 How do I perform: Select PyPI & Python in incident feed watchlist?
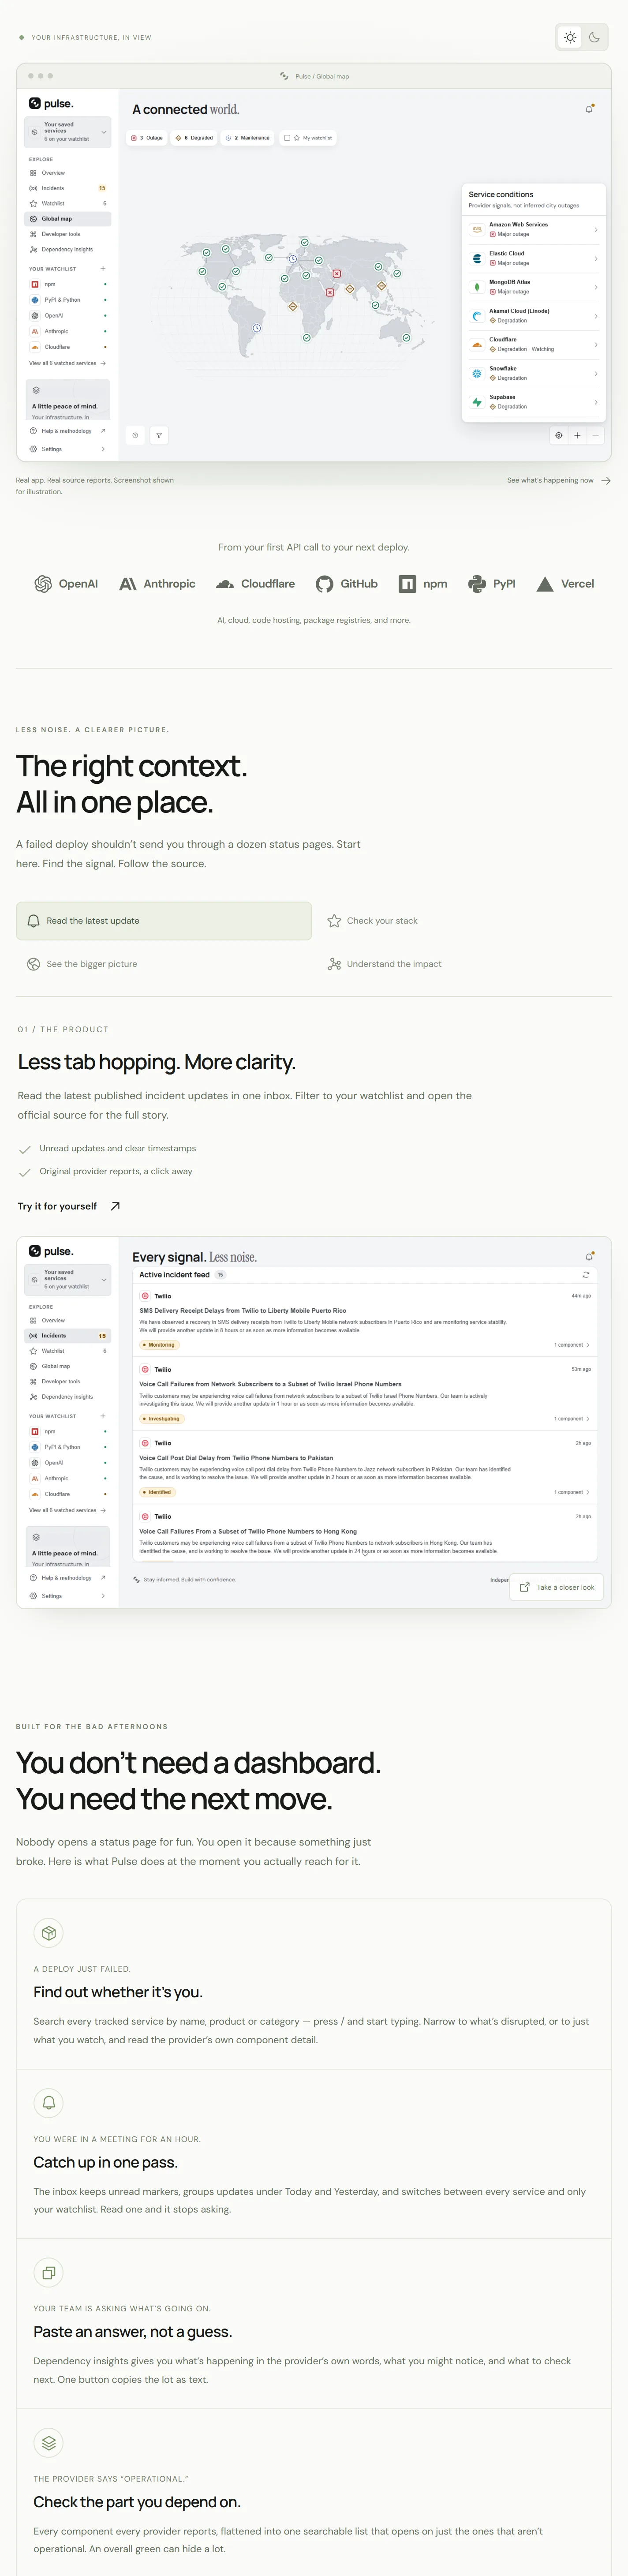coord(68,1447)
